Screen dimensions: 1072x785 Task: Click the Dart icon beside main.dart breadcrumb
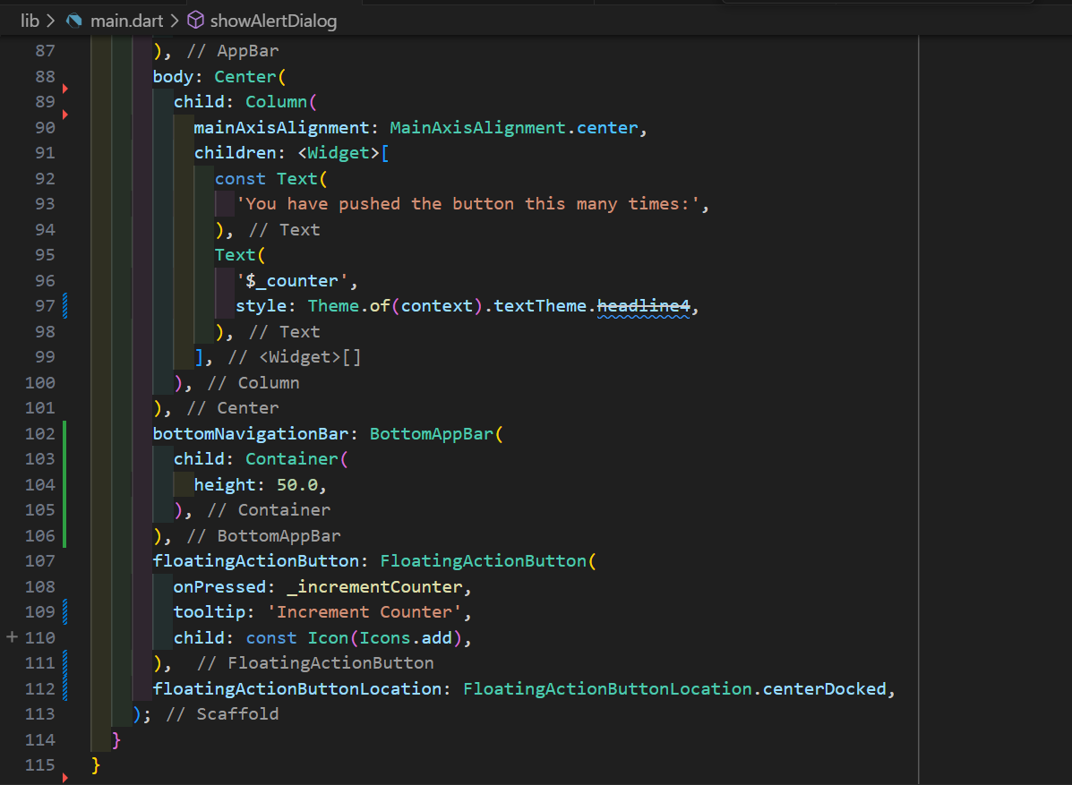[x=76, y=20]
